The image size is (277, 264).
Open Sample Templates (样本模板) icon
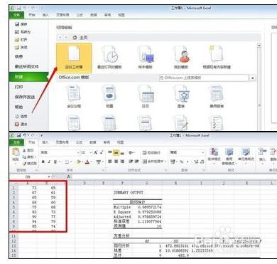pyautogui.click(x=145, y=58)
